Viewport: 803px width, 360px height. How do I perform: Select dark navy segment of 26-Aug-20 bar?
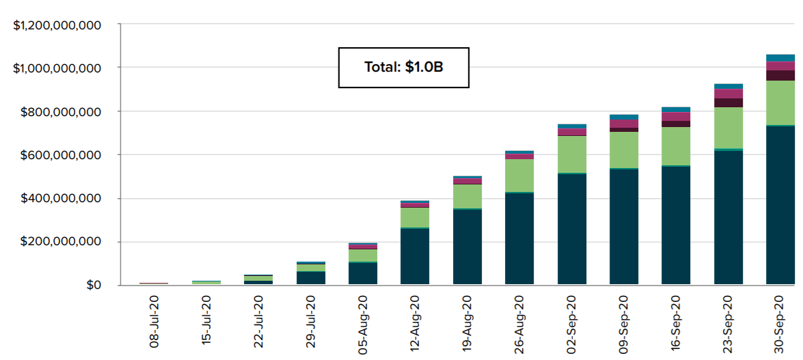519,238
